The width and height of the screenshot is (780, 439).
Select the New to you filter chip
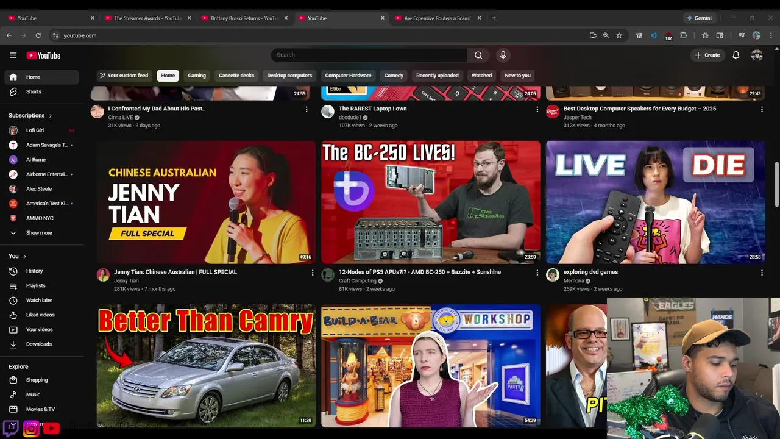tap(517, 76)
